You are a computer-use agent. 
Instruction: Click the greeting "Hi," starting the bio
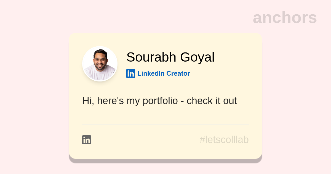pos(88,101)
